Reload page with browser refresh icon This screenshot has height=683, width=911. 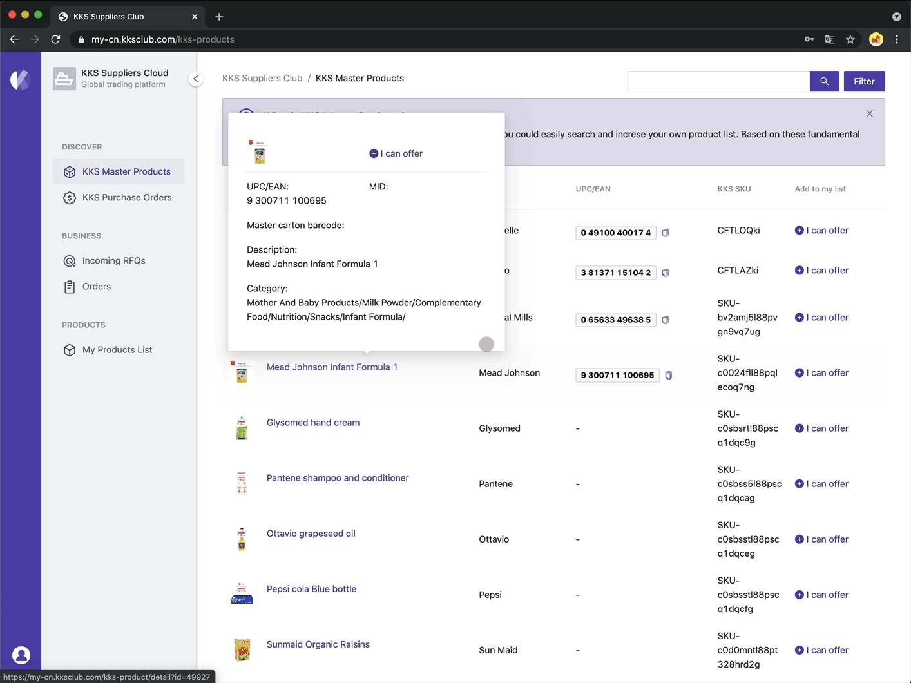click(56, 39)
